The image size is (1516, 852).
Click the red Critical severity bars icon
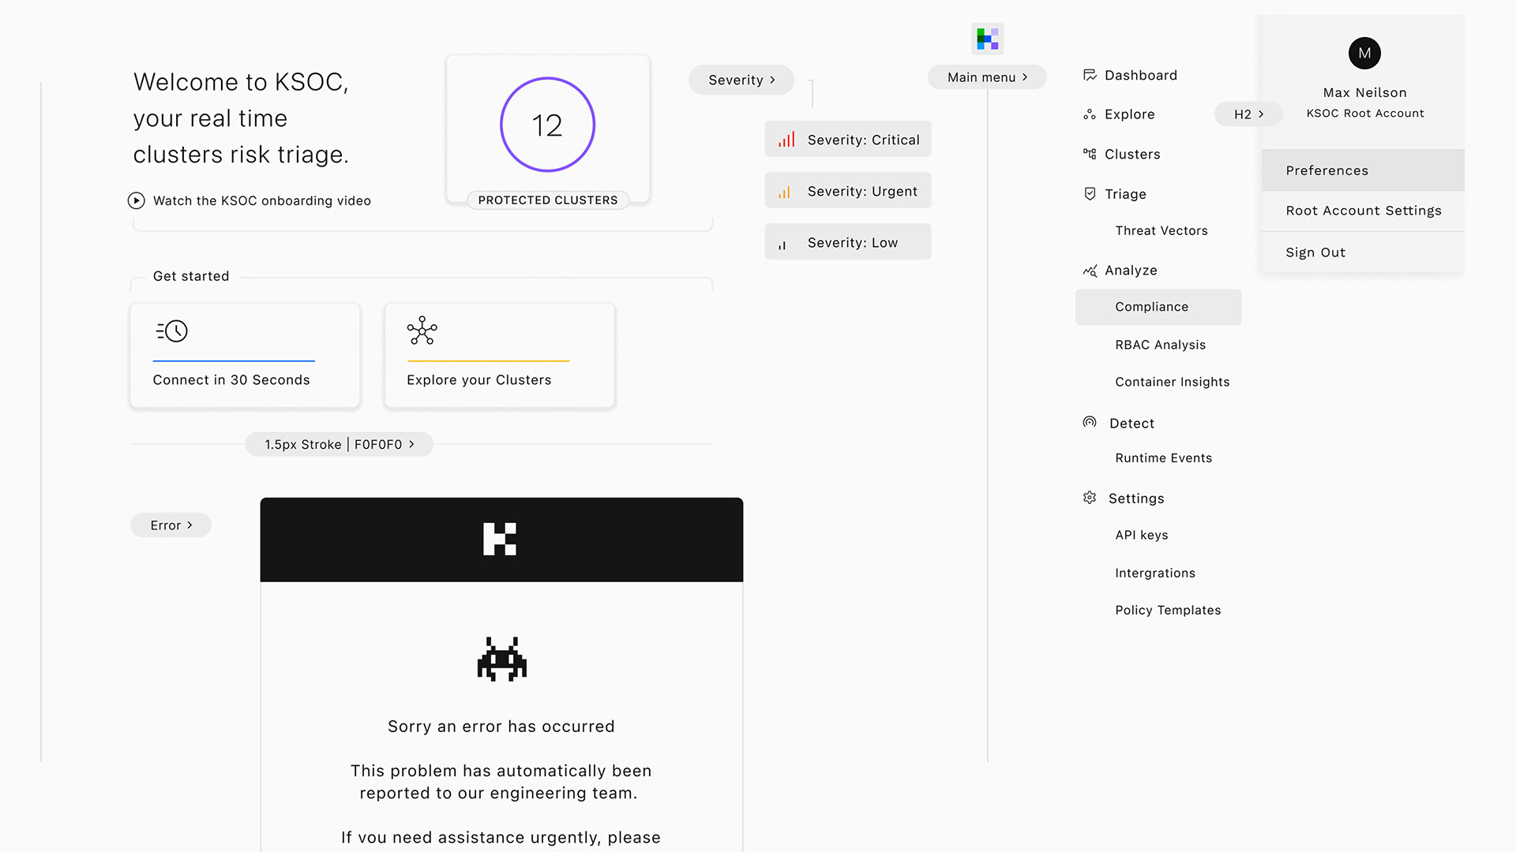(x=786, y=140)
